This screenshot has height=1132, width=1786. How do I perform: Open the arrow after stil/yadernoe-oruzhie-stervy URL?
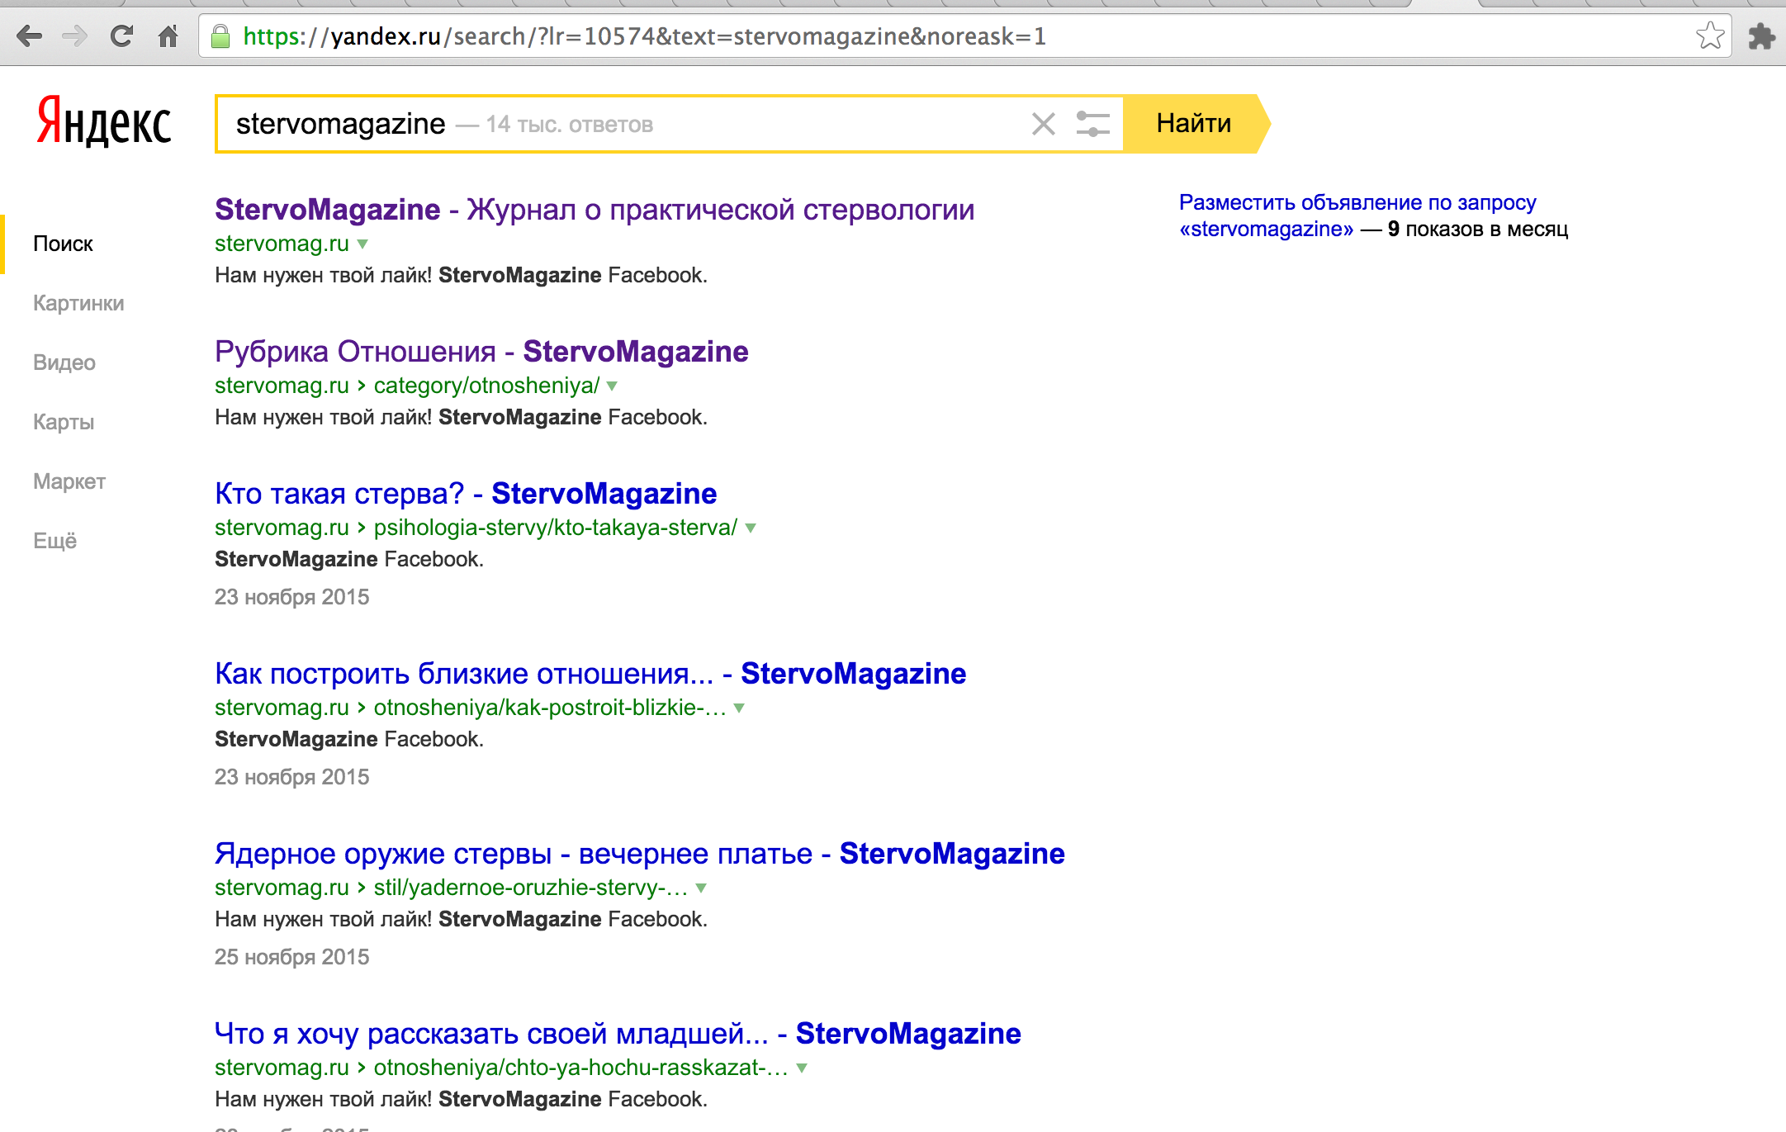pos(701,888)
